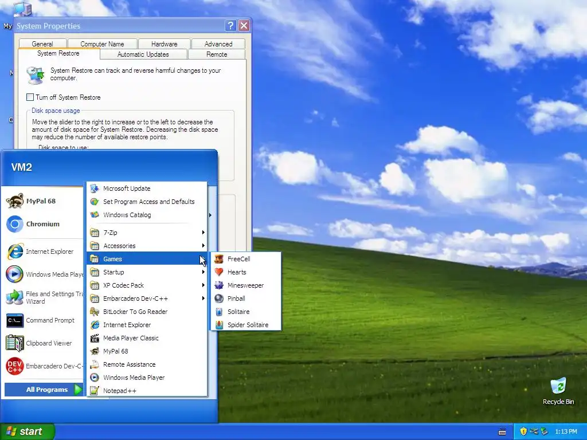Launch pinned Chromium browser
Screen dimensions: 587x440
pyautogui.click(x=43, y=224)
